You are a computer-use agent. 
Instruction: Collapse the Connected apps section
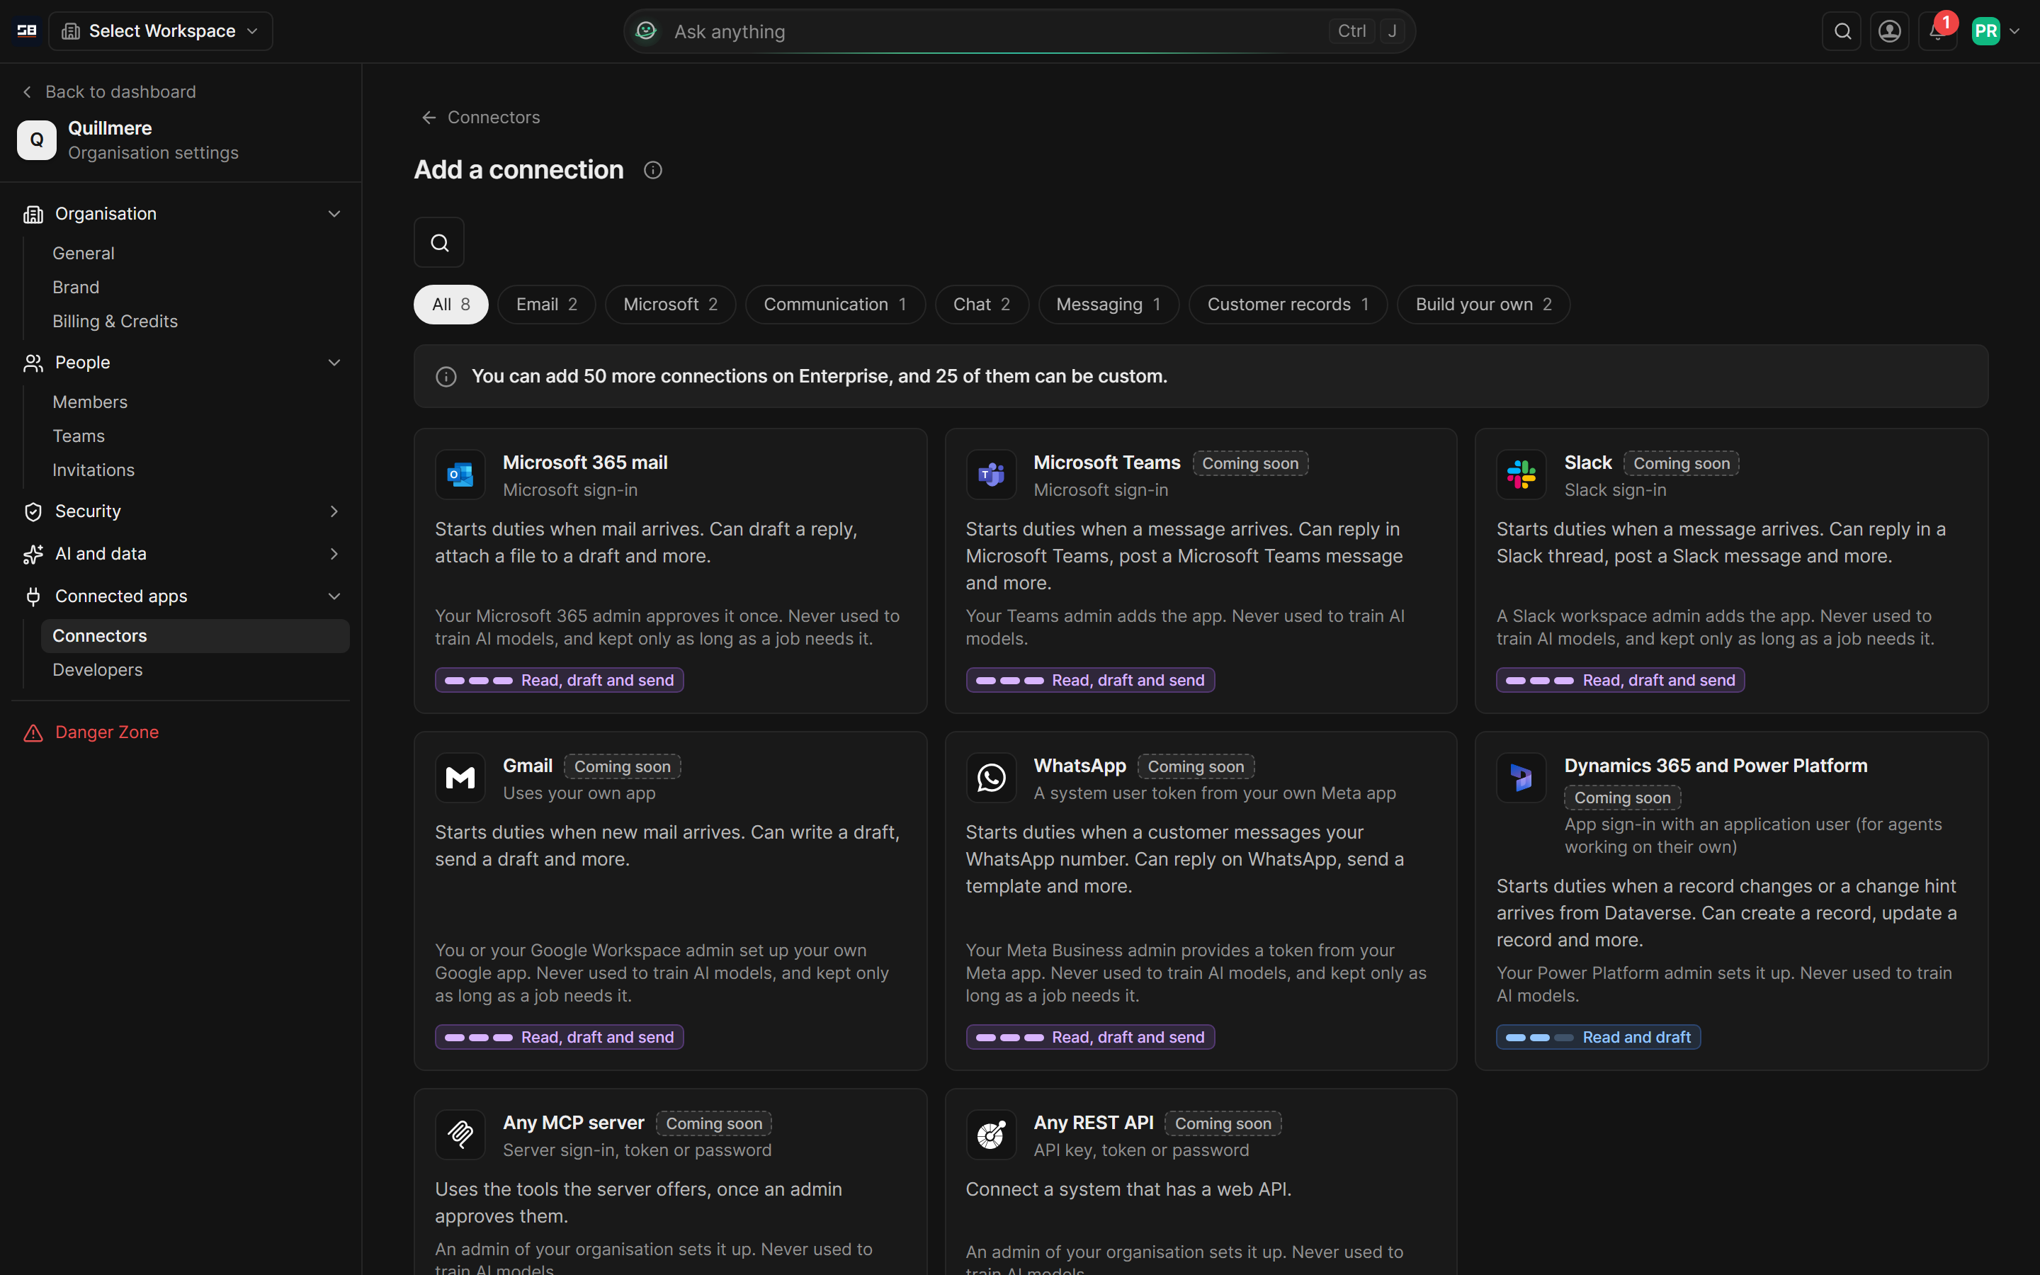pyautogui.click(x=181, y=597)
